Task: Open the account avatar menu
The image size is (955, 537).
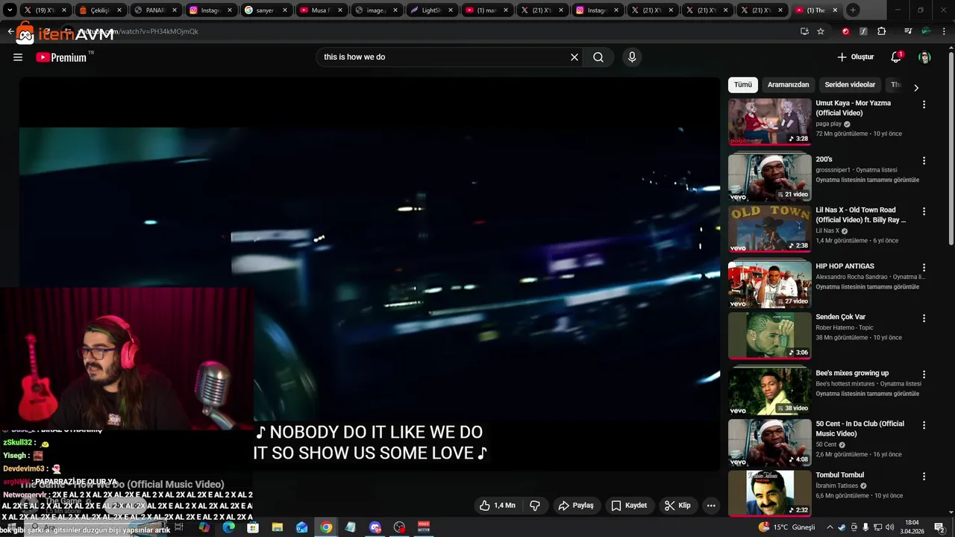Action: click(924, 57)
